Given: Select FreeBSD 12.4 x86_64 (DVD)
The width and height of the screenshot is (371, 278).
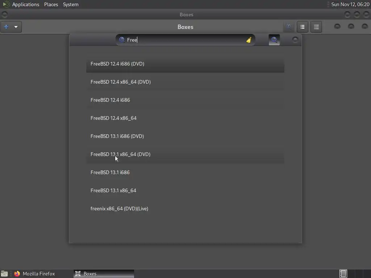Looking at the screenshot, I should coord(185,82).
